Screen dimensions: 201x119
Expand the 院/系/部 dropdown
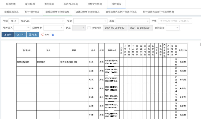pyautogui.click(x=48, y=21)
